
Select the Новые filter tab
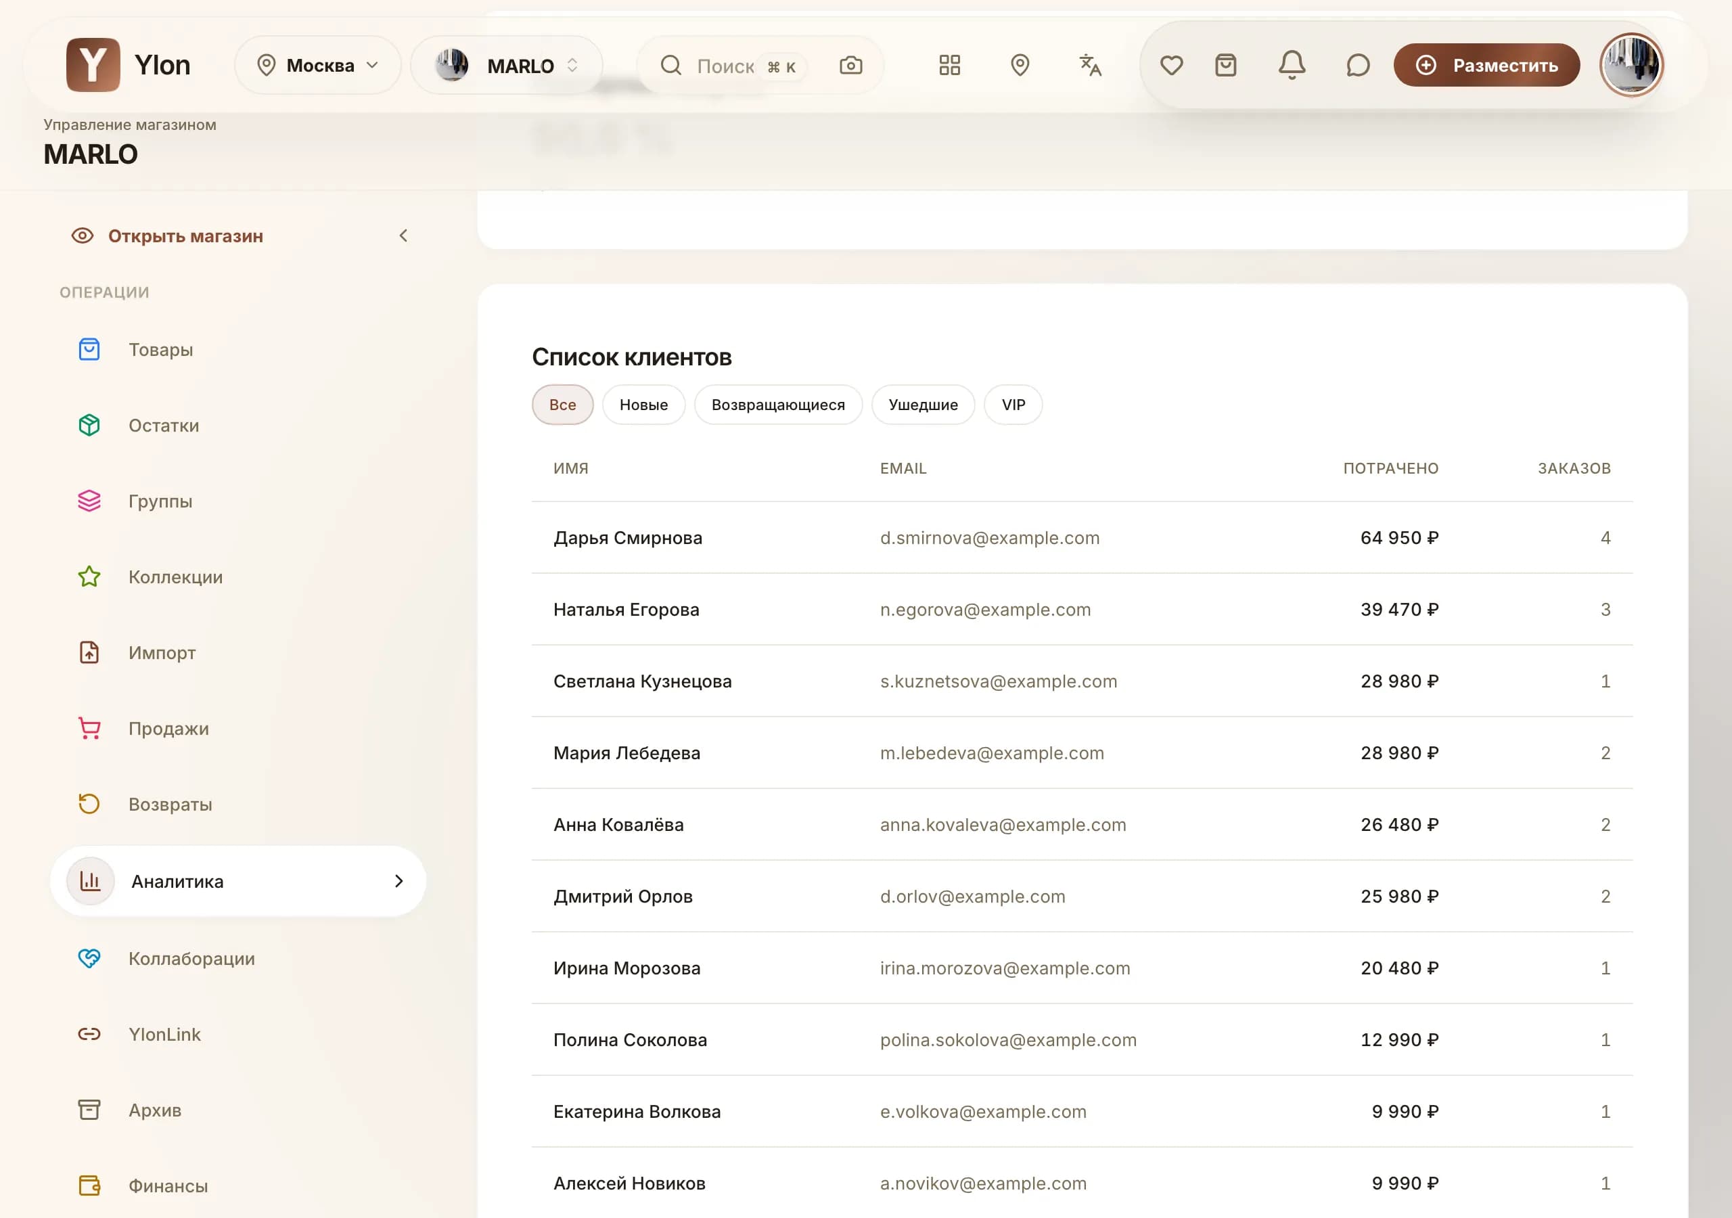point(643,405)
